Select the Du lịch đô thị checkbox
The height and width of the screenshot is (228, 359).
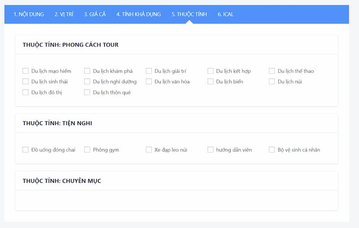point(26,93)
